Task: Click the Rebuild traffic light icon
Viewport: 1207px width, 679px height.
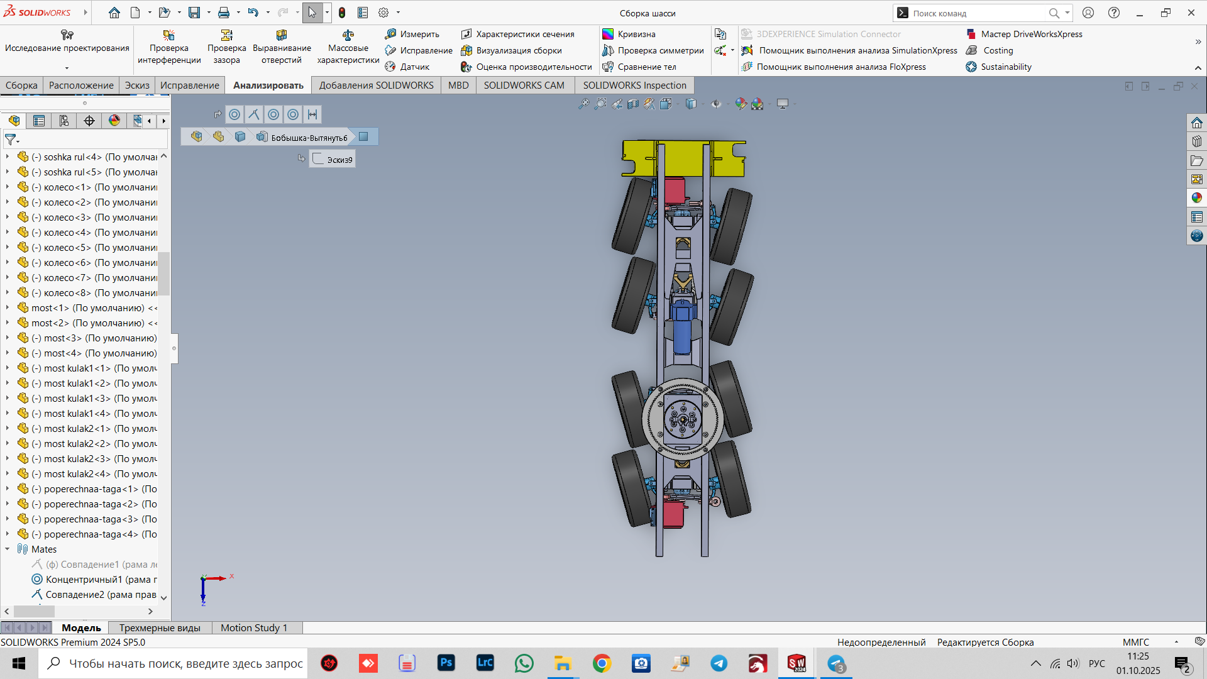Action: (x=342, y=13)
